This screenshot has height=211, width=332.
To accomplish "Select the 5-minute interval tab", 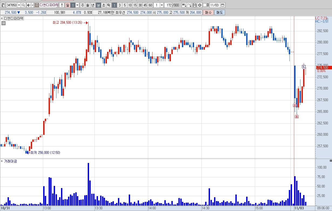I will (x=125, y=5).
